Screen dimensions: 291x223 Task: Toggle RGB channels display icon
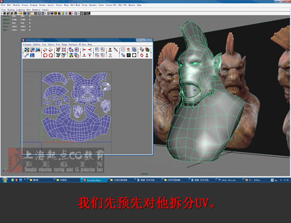point(129,55)
